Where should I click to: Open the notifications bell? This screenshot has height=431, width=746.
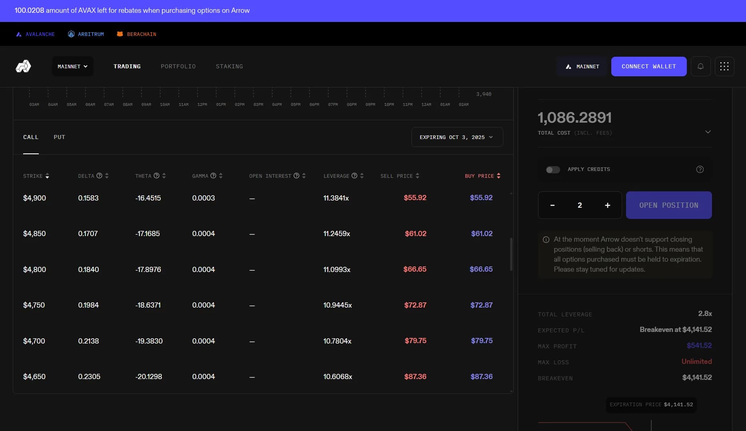700,66
